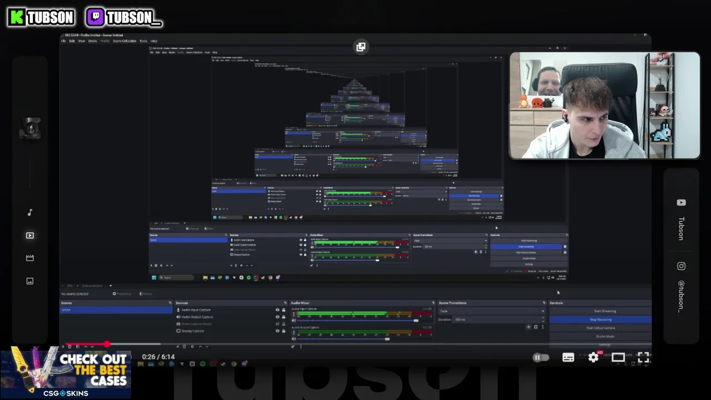Add a transition with the plus icon
Image resolution: width=711 pixels, height=400 pixels.
tap(528, 327)
